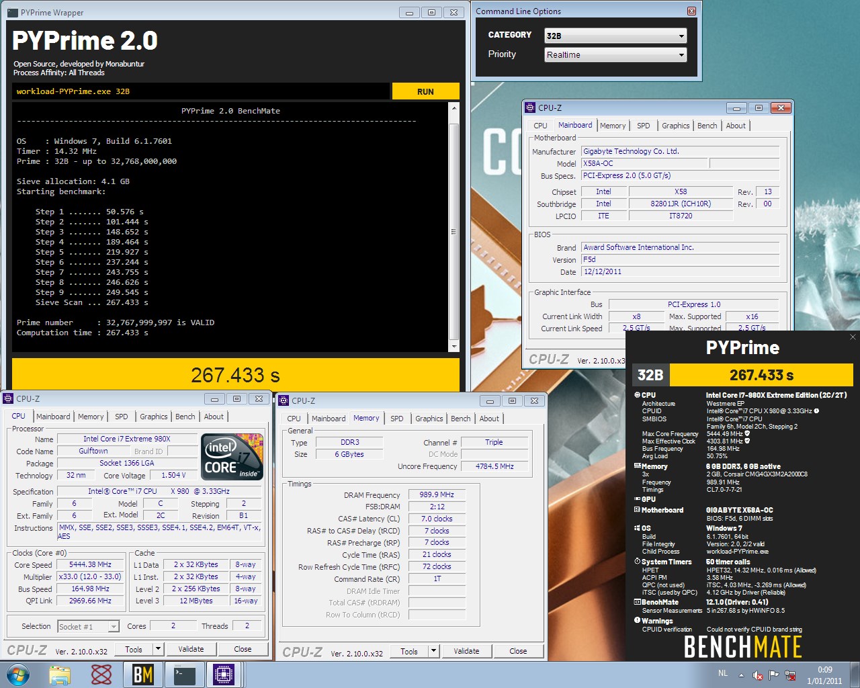
Task: Switch to CPU tab in Memory CPU-Z window
Action: (294, 419)
